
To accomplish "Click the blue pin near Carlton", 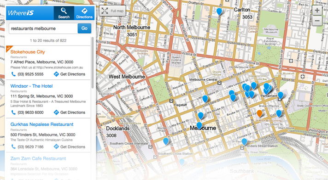I will click(x=219, y=11).
